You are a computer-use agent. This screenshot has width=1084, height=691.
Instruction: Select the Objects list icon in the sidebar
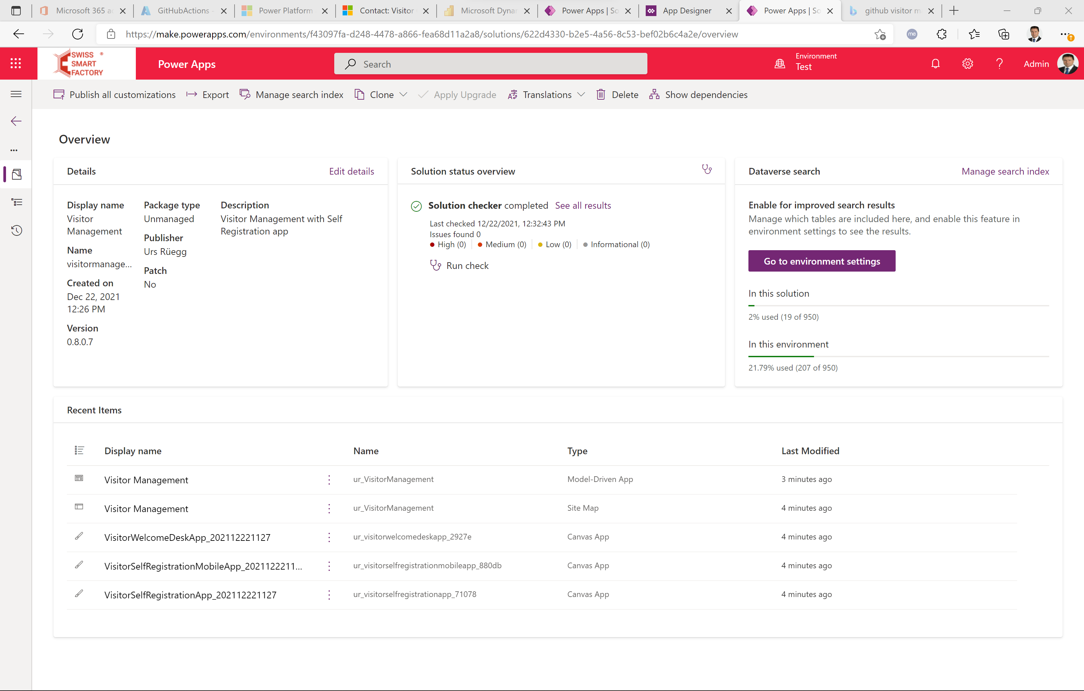click(17, 202)
